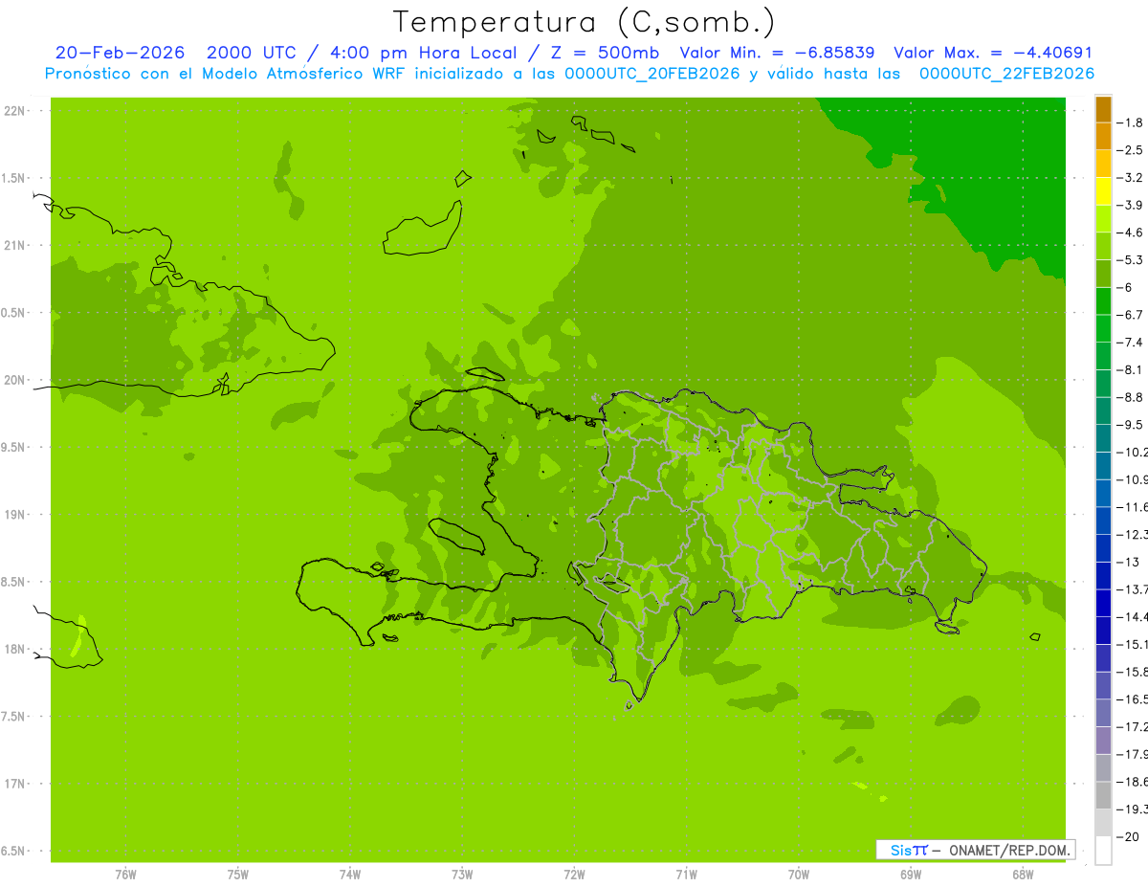The image size is (1148, 887).
Task: Click the '-6.7' colorbar label
Action: (x=1132, y=315)
